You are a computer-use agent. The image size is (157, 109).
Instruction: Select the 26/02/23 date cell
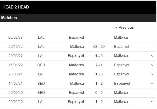(15, 38)
